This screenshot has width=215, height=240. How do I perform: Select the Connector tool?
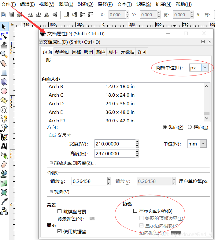coord(4,211)
